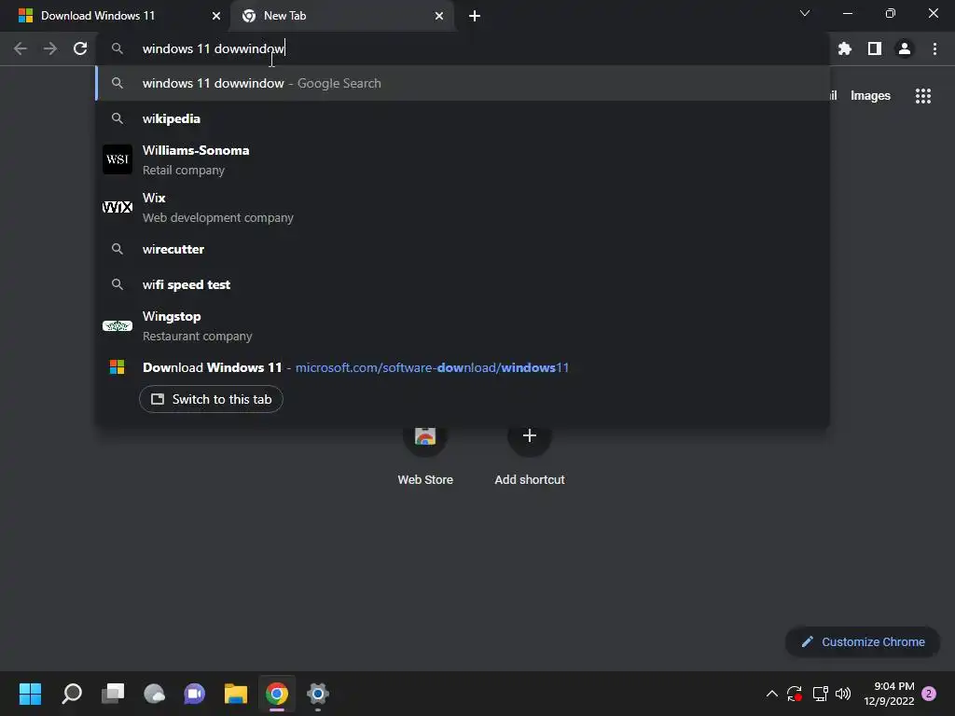Open Chrome's three-dot menu
This screenshot has height=716, width=955.
(x=934, y=48)
